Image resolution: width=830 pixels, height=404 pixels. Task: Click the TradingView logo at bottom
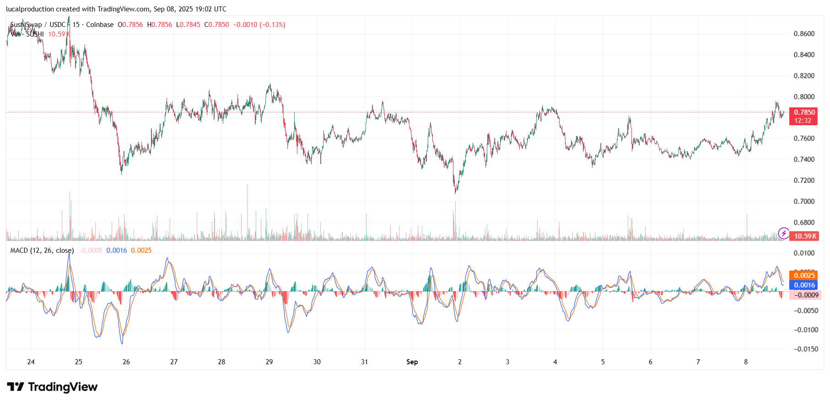click(52, 387)
